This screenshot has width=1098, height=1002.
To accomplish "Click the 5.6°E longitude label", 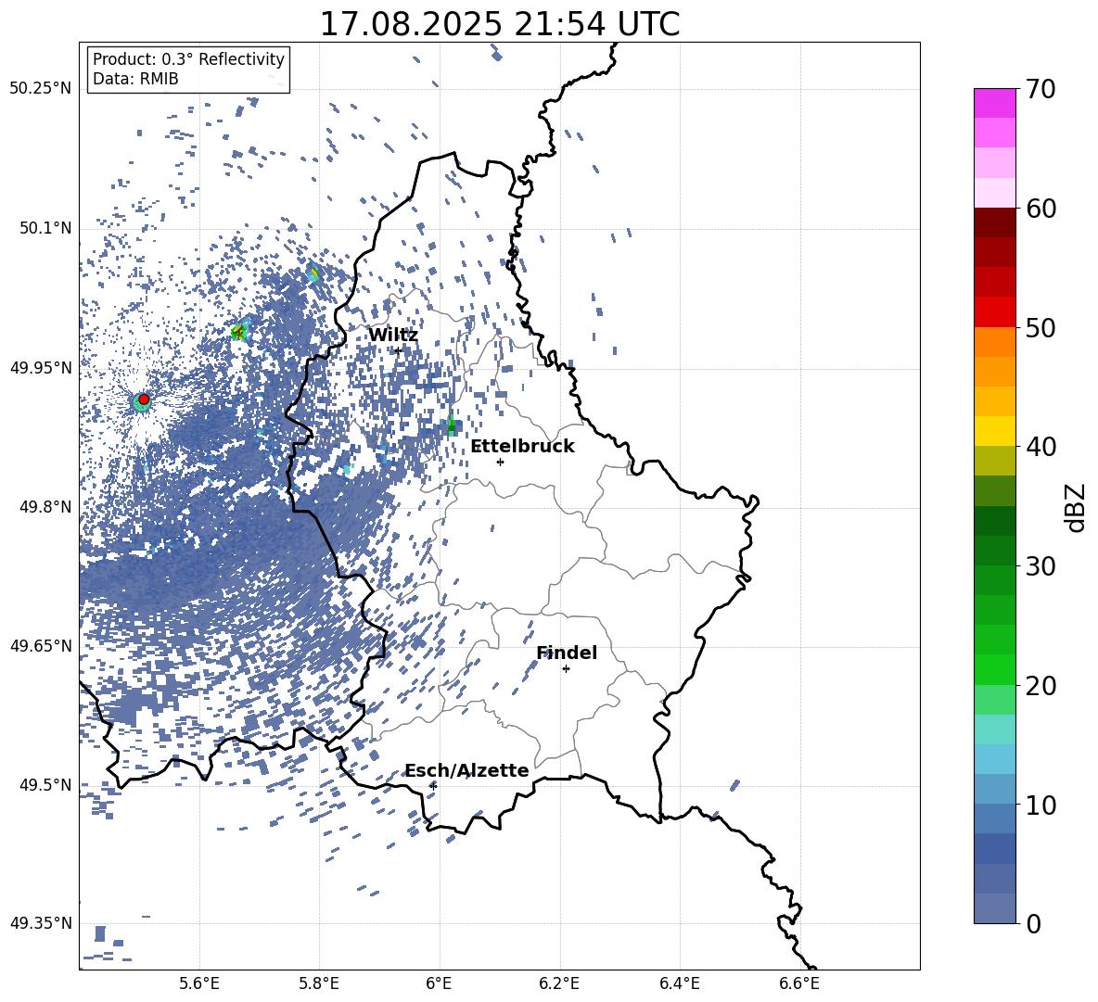I will point(199,983).
